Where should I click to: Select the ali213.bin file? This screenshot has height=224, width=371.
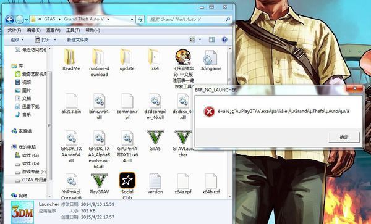pos(71,104)
